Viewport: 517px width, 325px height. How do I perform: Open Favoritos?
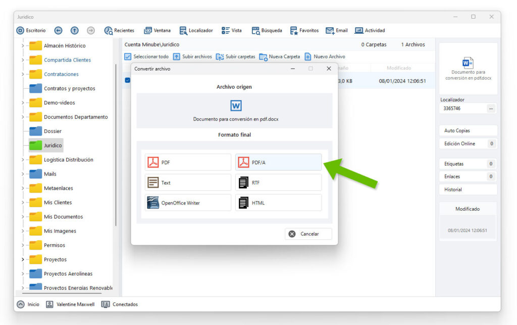pyautogui.click(x=304, y=31)
